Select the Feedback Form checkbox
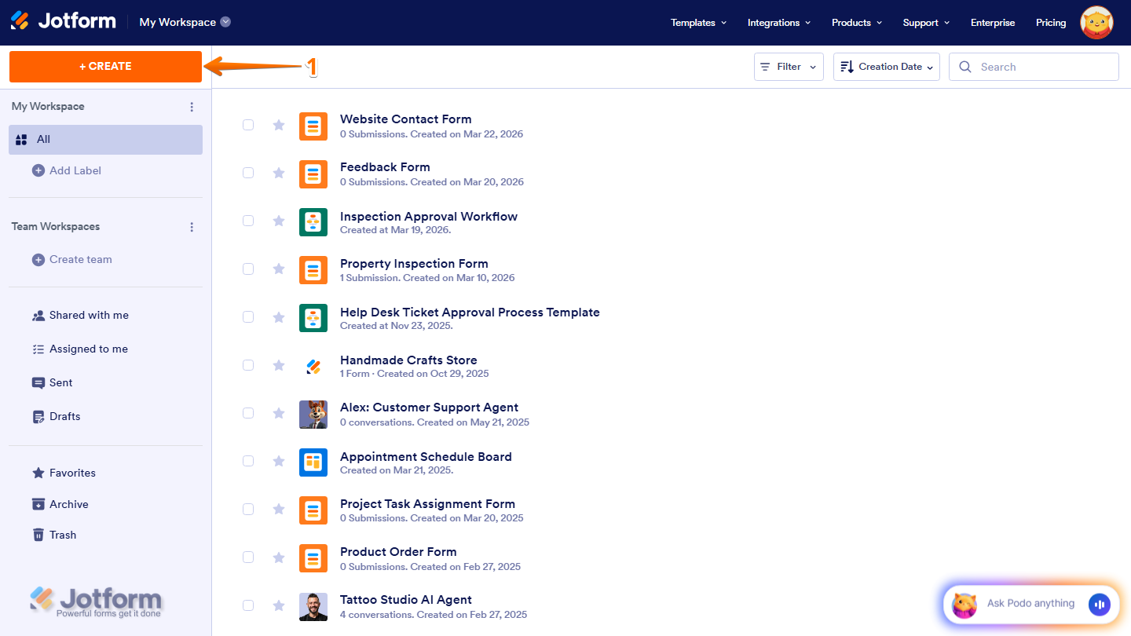Viewport: 1131px width, 636px height. (248, 173)
